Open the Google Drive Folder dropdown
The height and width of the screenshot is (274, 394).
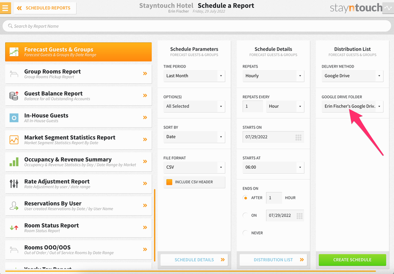click(352, 106)
